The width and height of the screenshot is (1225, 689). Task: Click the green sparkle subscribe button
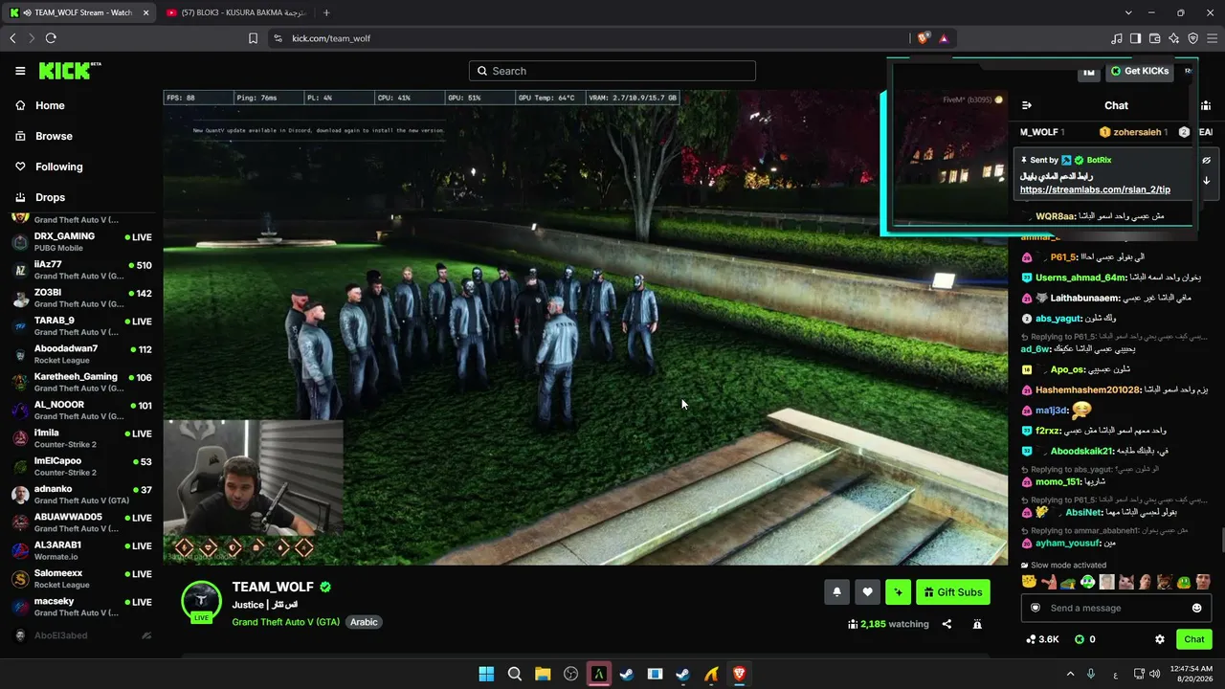898,592
